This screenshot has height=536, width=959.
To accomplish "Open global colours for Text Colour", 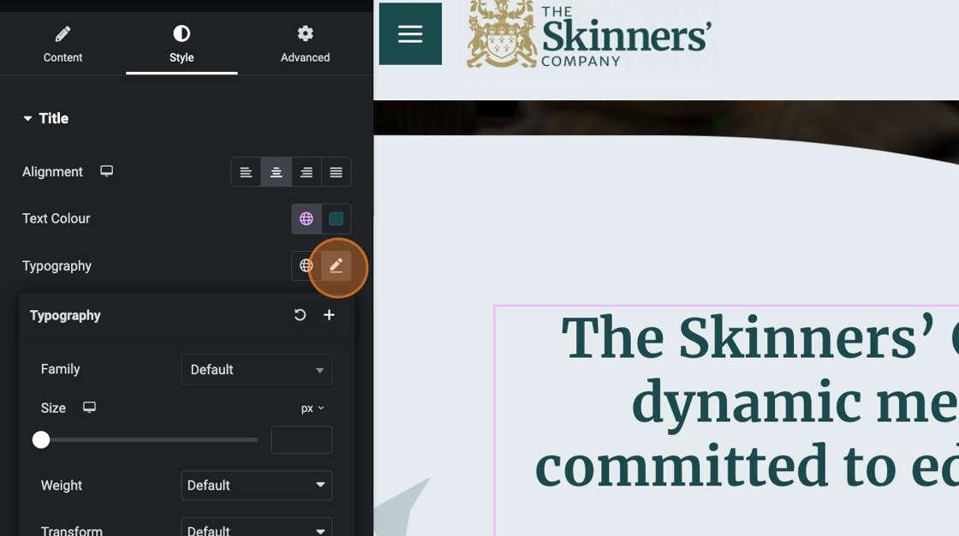I will coord(307,218).
